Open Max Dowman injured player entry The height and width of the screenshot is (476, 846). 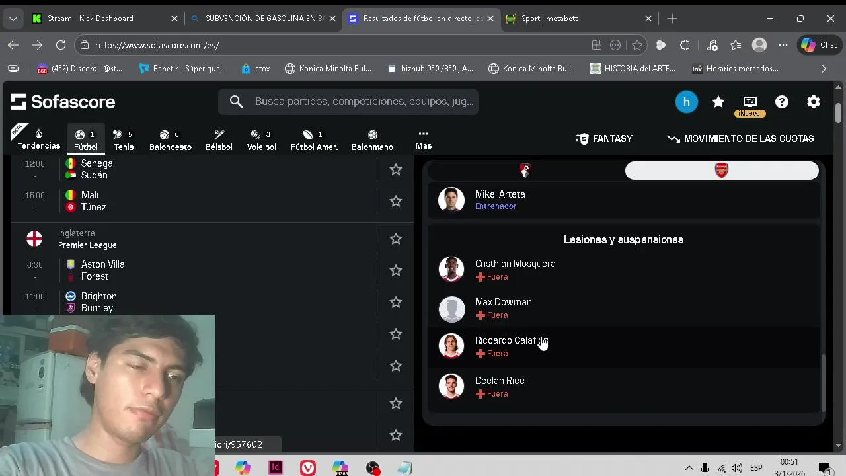pyautogui.click(x=623, y=308)
